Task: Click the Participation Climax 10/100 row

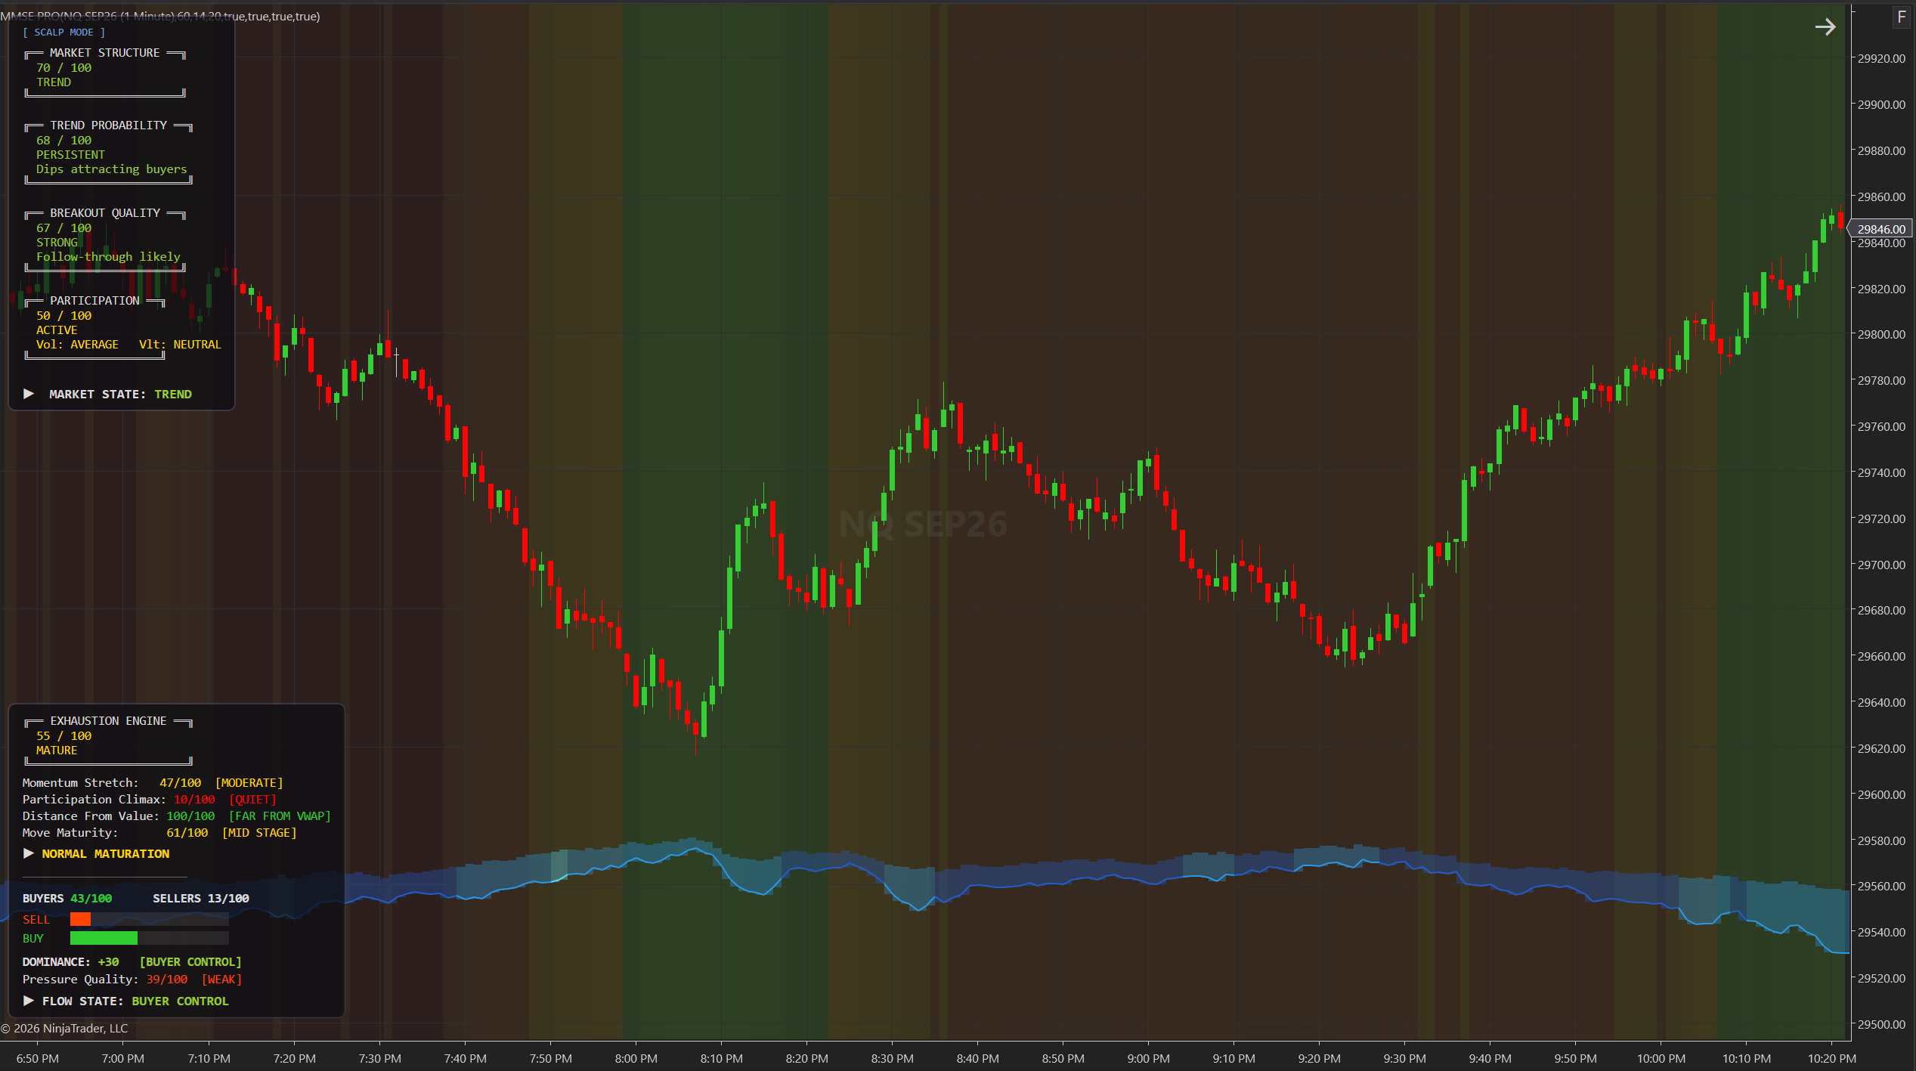Action: tap(150, 800)
